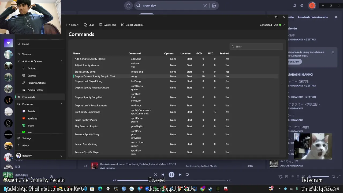Collapse the Platforms section chevron
Image resolution: width=343 pixels, height=193 pixels.
point(61,104)
